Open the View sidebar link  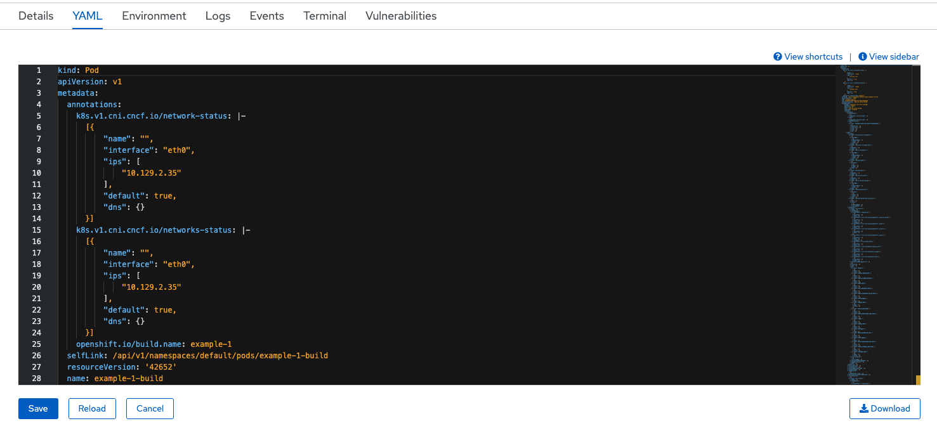[x=894, y=56]
